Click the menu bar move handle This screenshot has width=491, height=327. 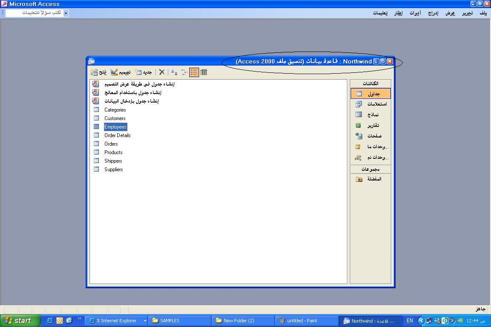3,13
